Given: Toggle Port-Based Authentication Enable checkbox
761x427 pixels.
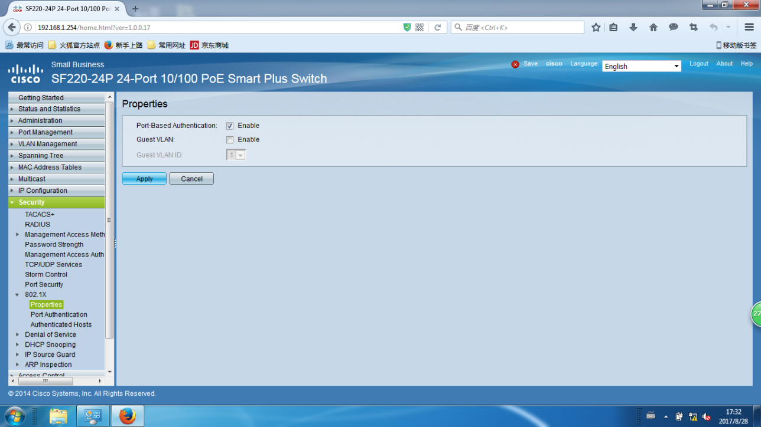Looking at the screenshot, I should 230,126.
